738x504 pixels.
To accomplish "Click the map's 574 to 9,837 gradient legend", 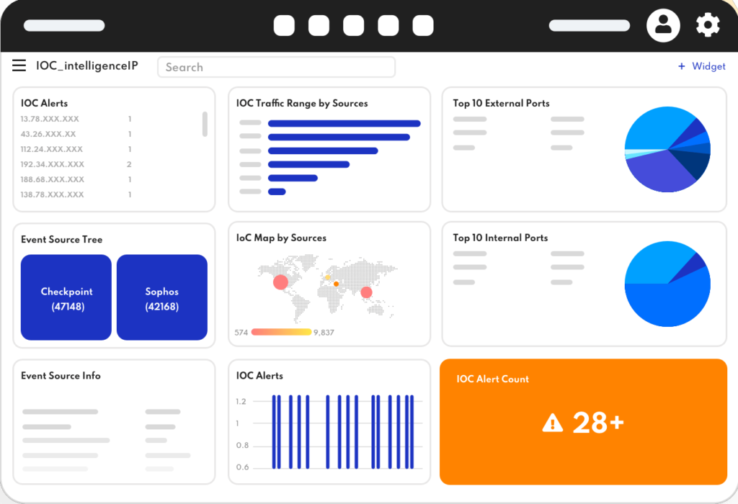I will [281, 332].
